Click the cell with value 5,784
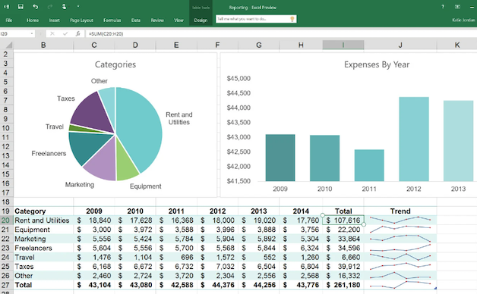Screen dimensions: 477x294 tap(176, 239)
